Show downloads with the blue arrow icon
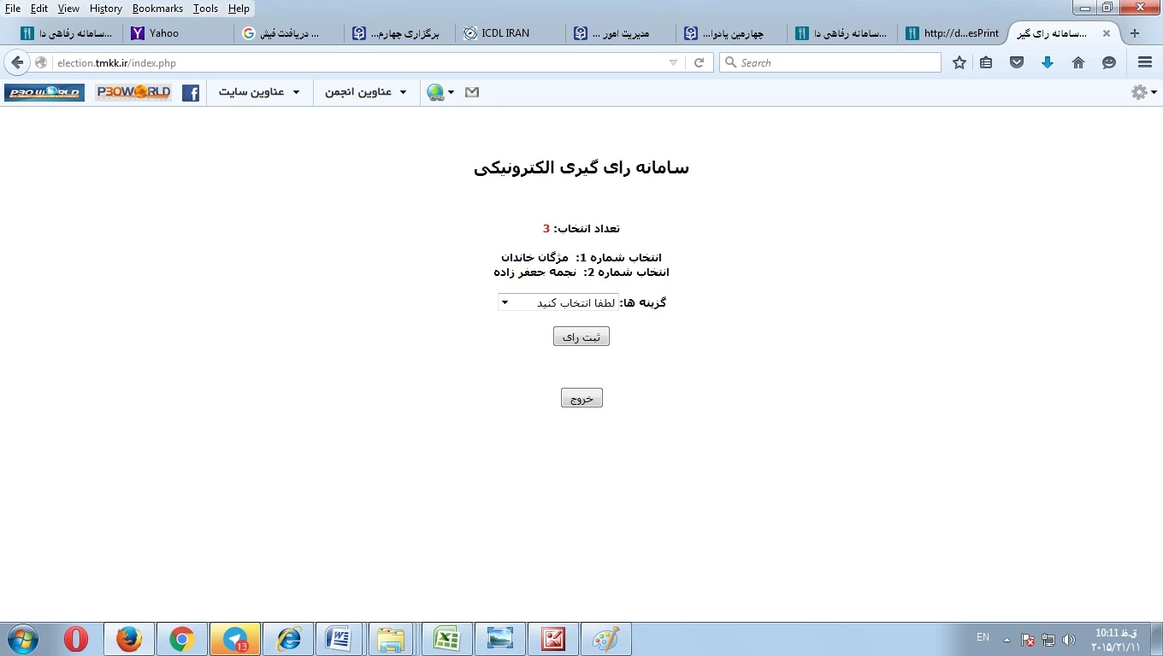 (x=1048, y=62)
